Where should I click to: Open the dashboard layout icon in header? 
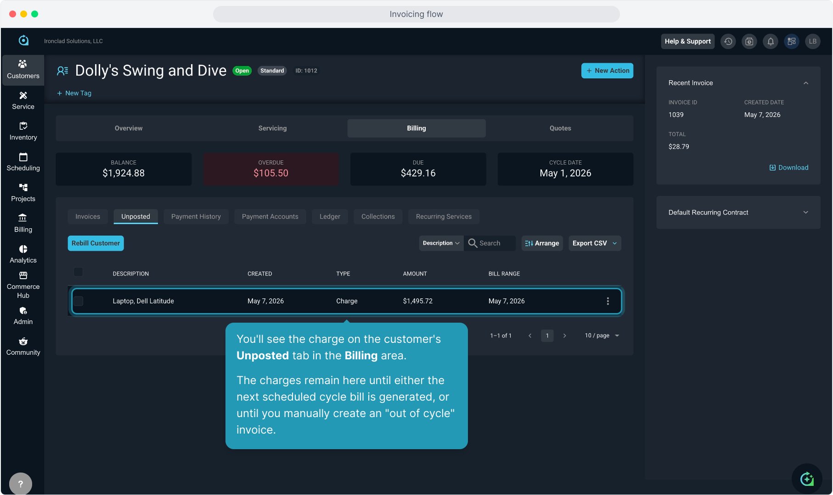pos(792,41)
